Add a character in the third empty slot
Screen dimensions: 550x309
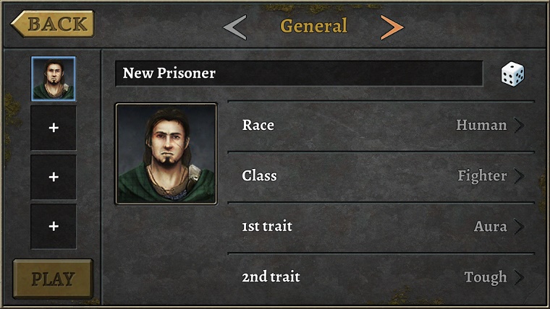point(53,226)
